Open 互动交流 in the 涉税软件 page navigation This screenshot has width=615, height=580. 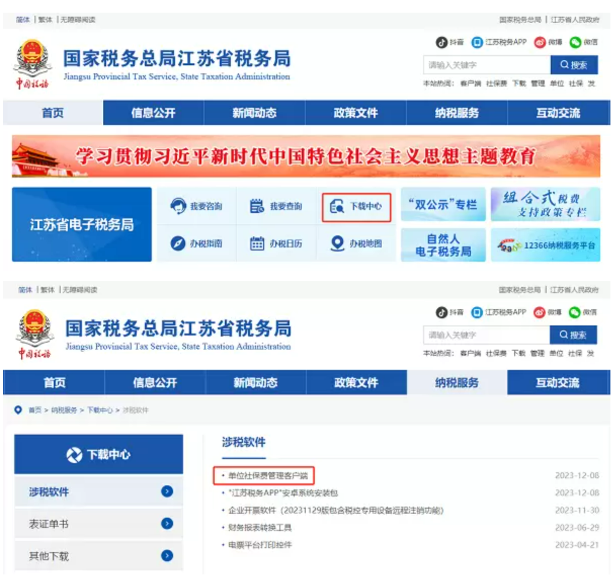pyautogui.click(x=558, y=383)
